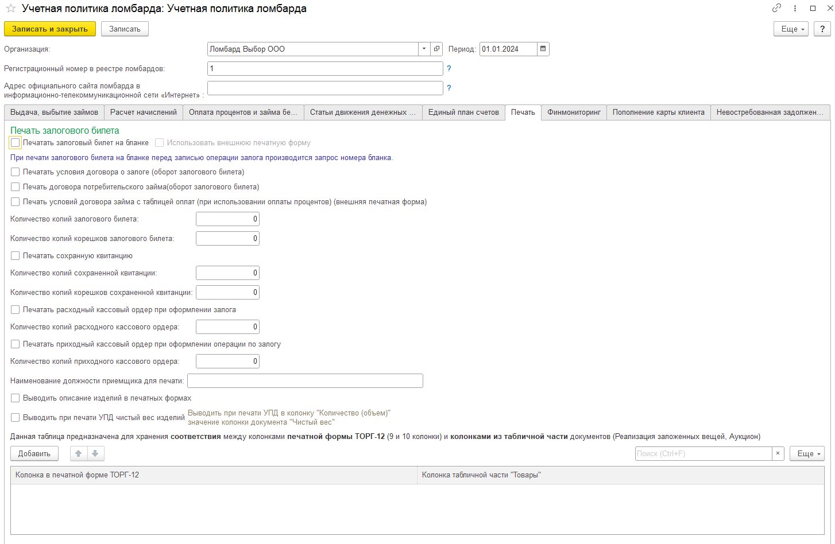
Task: Move table row down with arrow
Action: [95, 453]
